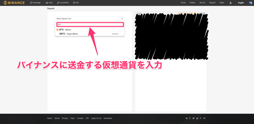Open the Support page

212,3
